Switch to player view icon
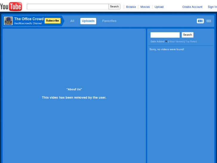 click(200, 21)
